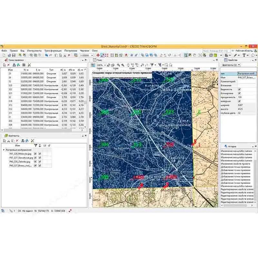
Task: Toggle first checkbox for P41_S38_Maloryta.jpg
Action: [35, 154]
